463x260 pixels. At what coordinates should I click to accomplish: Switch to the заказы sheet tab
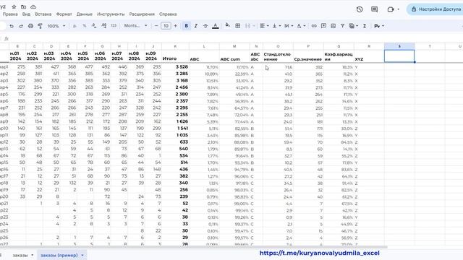(20, 255)
